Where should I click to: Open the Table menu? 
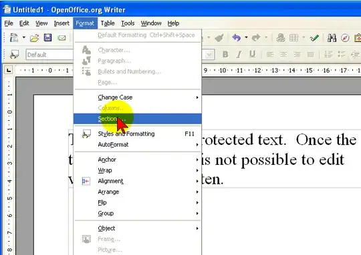coord(108,23)
